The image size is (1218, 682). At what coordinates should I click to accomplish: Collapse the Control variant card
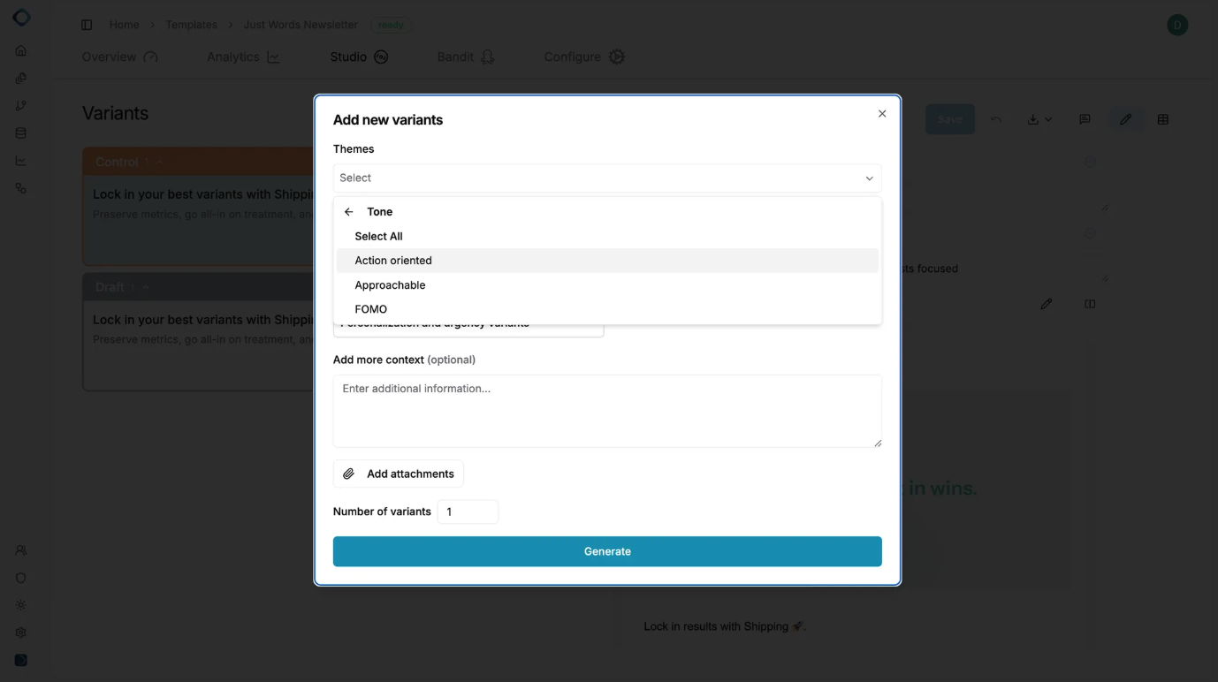tap(158, 162)
